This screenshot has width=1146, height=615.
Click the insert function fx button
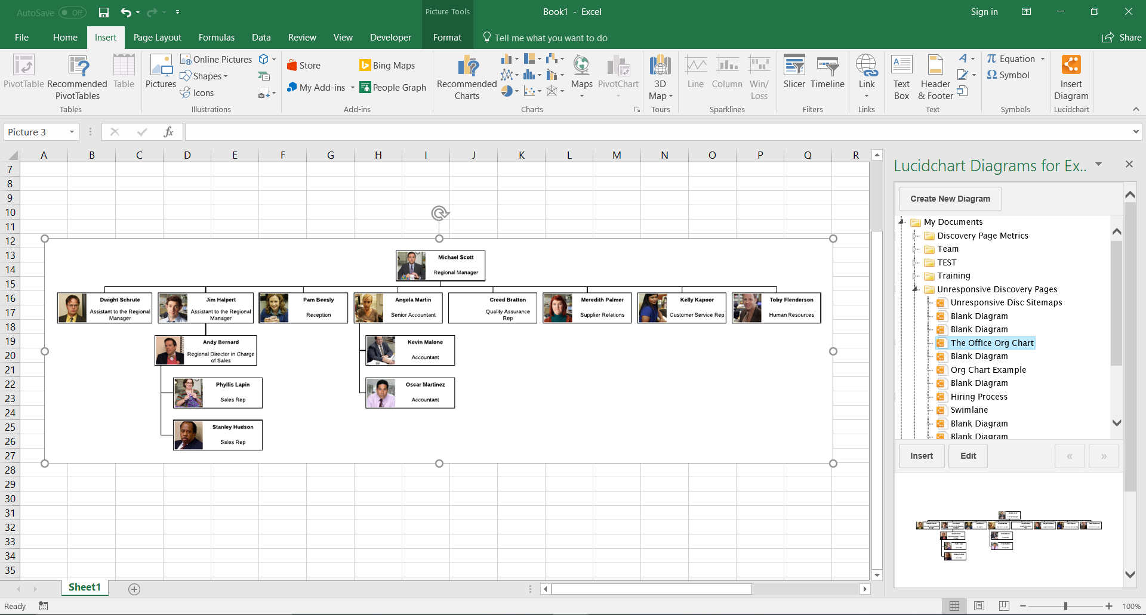coord(168,132)
